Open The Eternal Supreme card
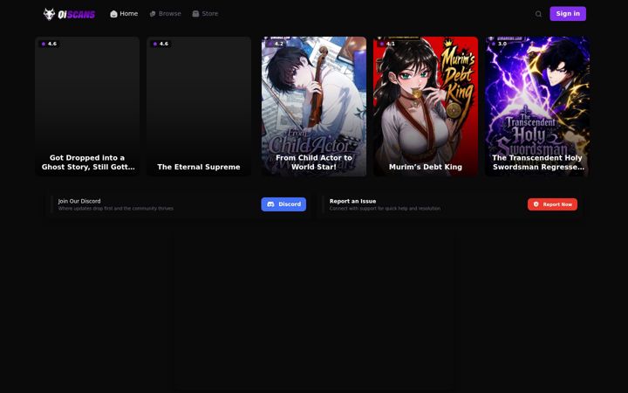Image resolution: width=628 pixels, height=393 pixels. click(x=199, y=107)
